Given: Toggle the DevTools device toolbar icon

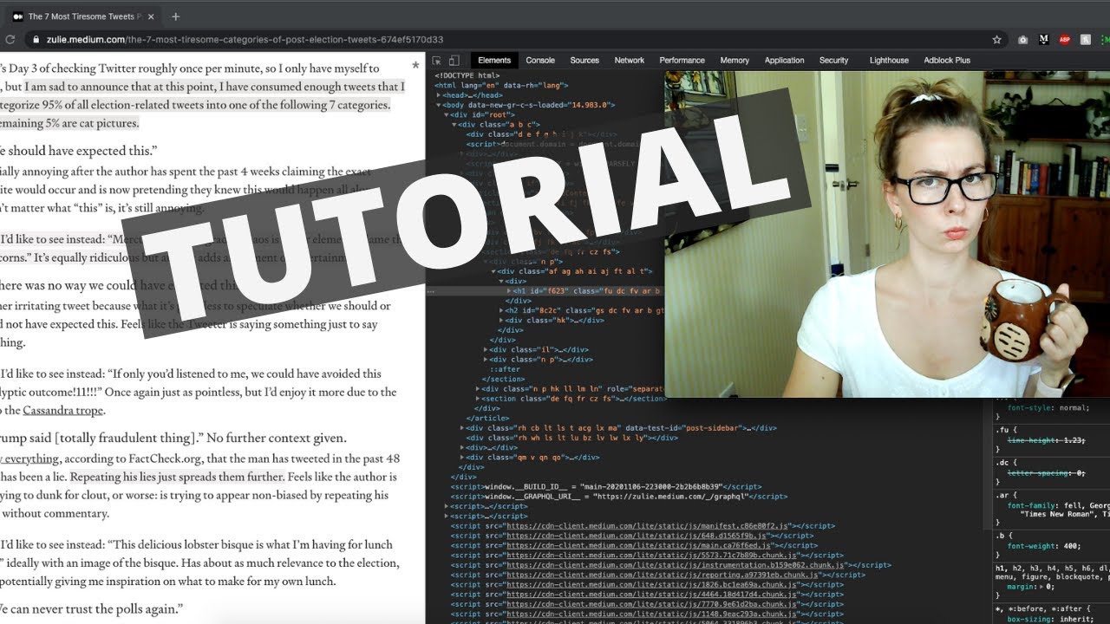Looking at the screenshot, I should pyautogui.click(x=454, y=61).
